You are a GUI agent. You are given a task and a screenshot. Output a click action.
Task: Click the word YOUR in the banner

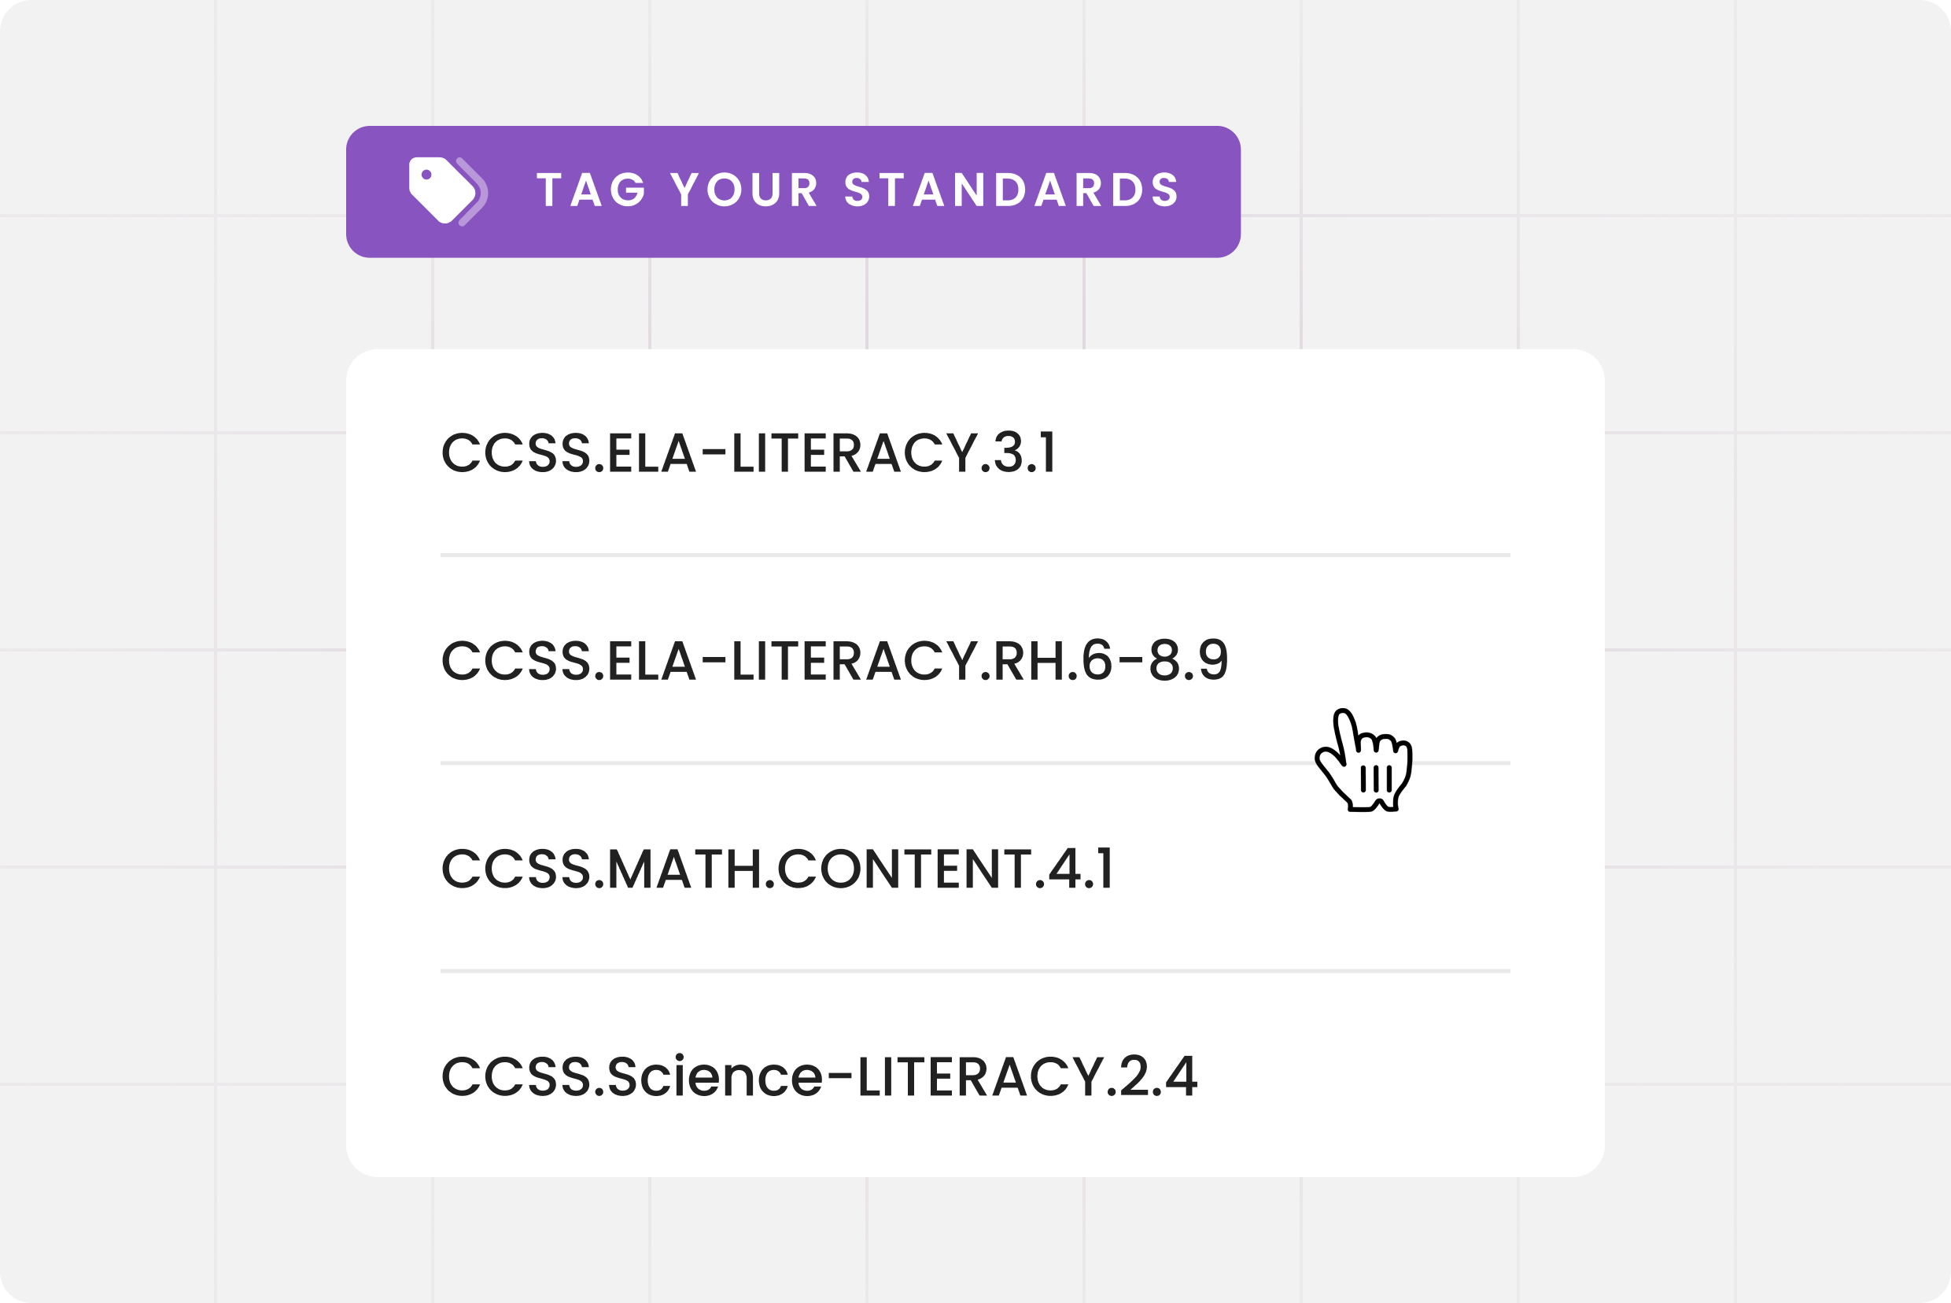pyautogui.click(x=745, y=190)
